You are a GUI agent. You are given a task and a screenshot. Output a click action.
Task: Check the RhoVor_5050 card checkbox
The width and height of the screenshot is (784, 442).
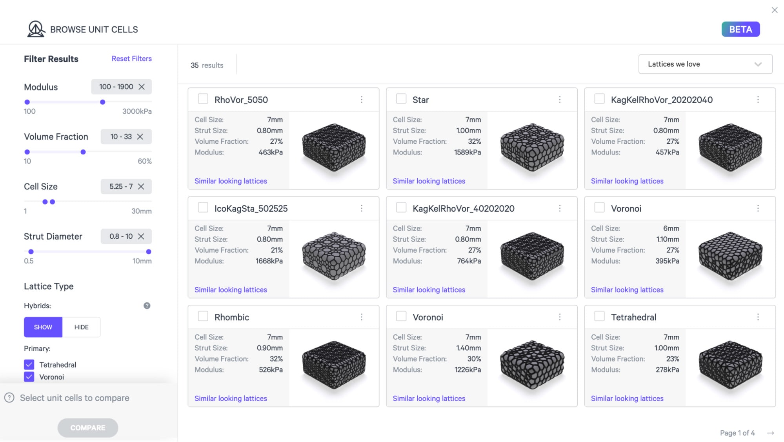click(203, 99)
